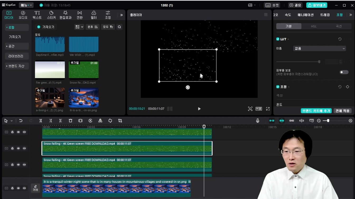Open the player panel hamburger menu
The height and width of the screenshot is (199, 355).
tap(266, 15)
